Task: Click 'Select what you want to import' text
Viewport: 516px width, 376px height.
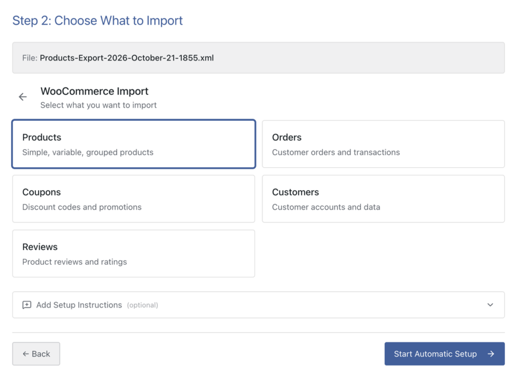Action: (x=98, y=105)
